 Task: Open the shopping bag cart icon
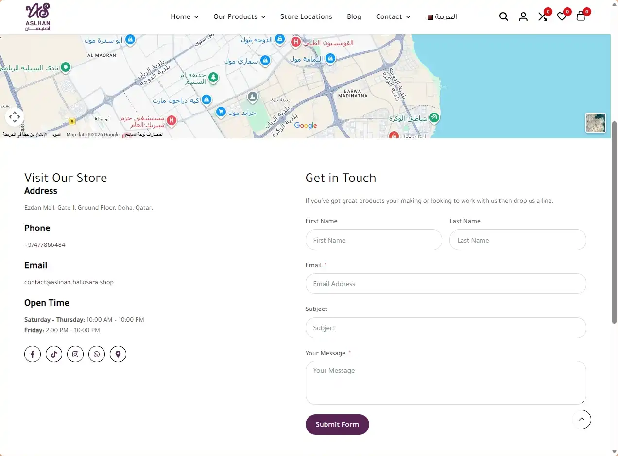point(581,16)
